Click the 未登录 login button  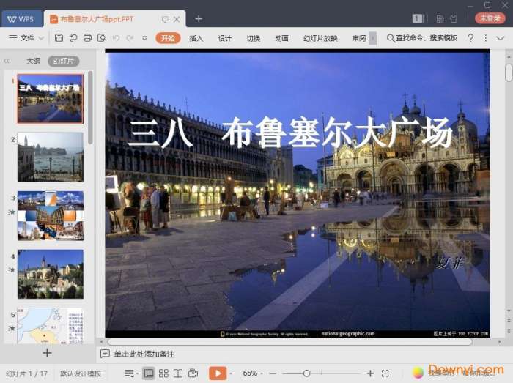point(490,18)
